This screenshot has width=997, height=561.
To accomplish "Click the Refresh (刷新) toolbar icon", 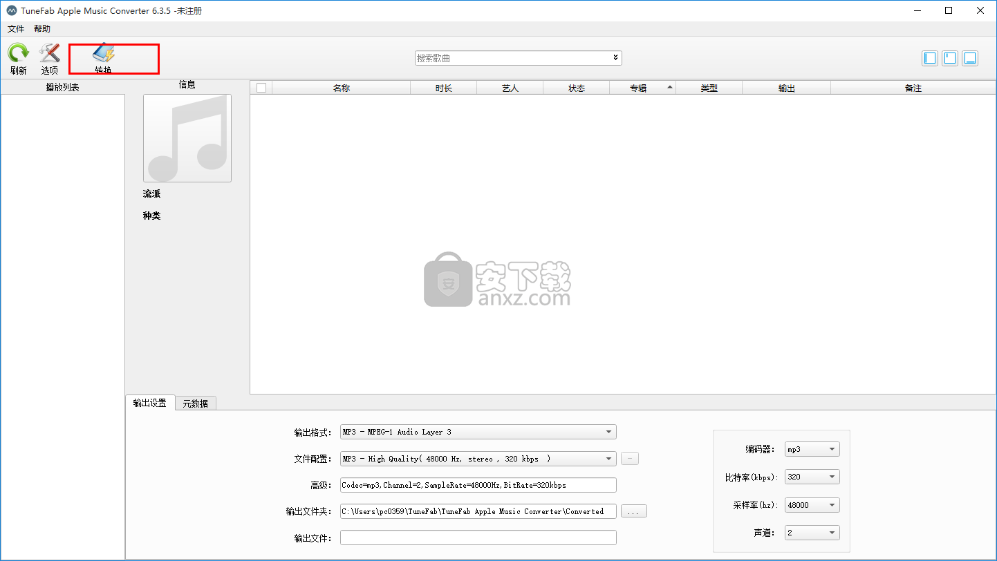I will (x=18, y=53).
